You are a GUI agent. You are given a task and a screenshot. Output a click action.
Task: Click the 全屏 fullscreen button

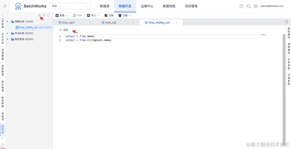pyautogui.click(x=109, y=16)
